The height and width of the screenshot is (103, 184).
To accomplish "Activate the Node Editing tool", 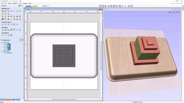I will 5,30.
